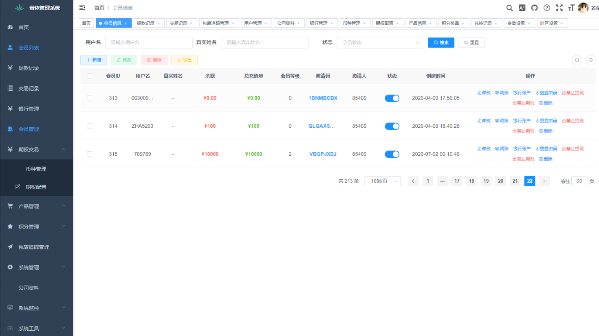Close the 会员信息 tab
This screenshot has height=336, width=599.
(126, 24)
